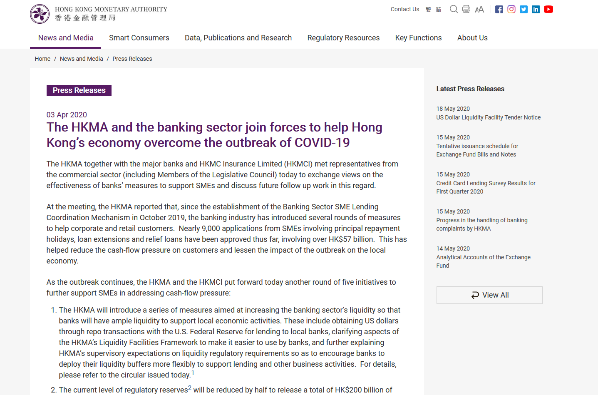Open the Key Functions menu
598x395 pixels.
click(x=418, y=38)
